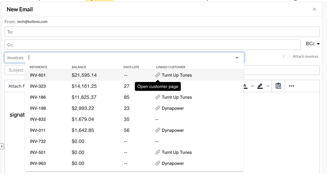Click link icon in INV-011 row
This screenshot has height=181, width=333.
click(157, 130)
